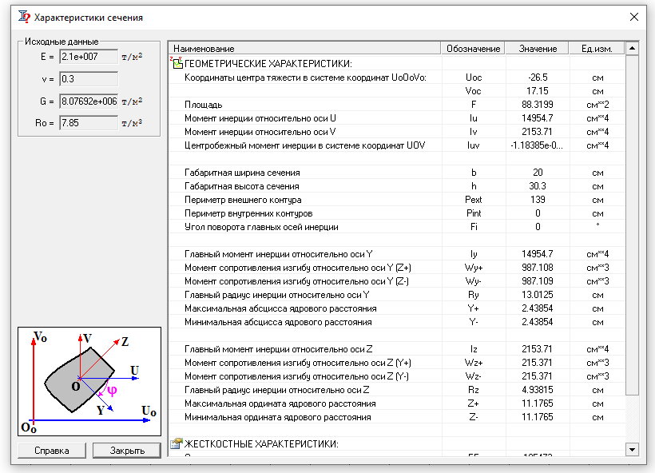Select Главный момент инерции относительно оси Y
The width and height of the screenshot is (655, 473).
[x=397, y=254]
